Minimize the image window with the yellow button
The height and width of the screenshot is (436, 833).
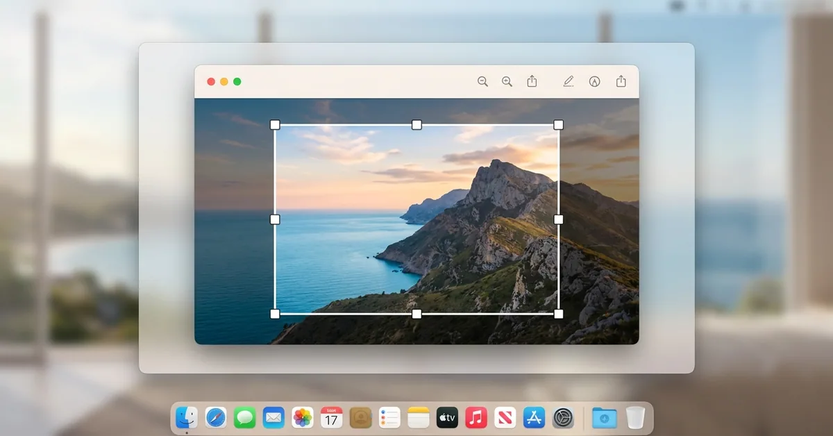coord(224,82)
